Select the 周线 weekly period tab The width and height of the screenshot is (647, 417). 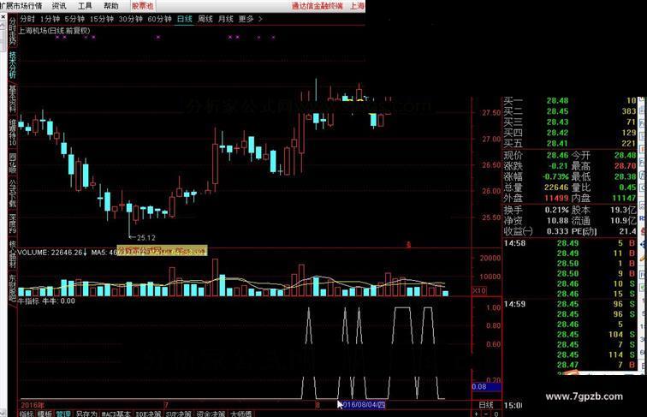click(205, 19)
